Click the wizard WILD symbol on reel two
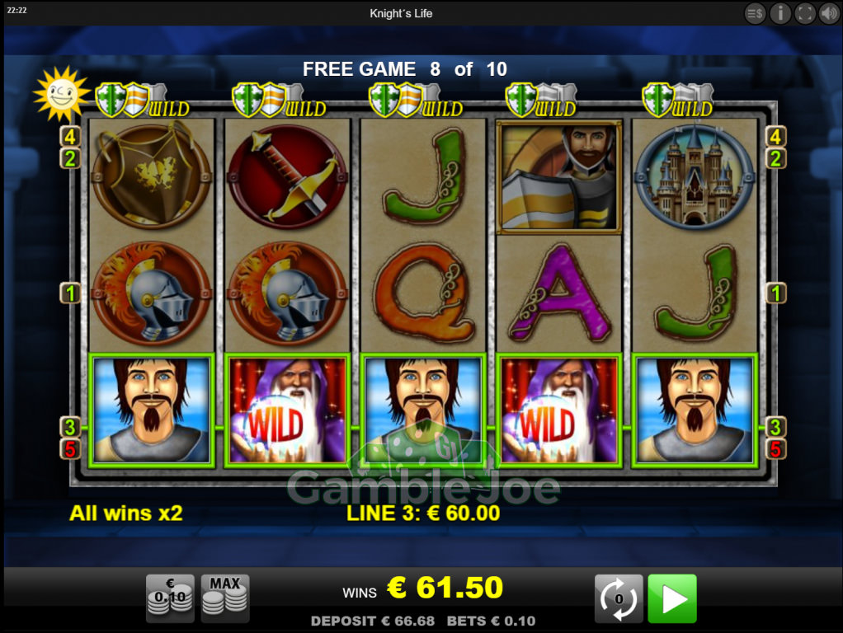This screenshot has width=843, height=633. [x=287, y=410]
